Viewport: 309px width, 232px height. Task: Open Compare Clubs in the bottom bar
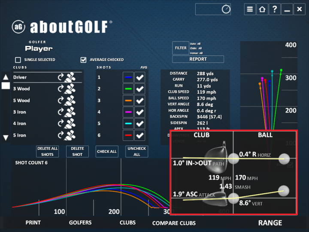(x=174, y=223)
